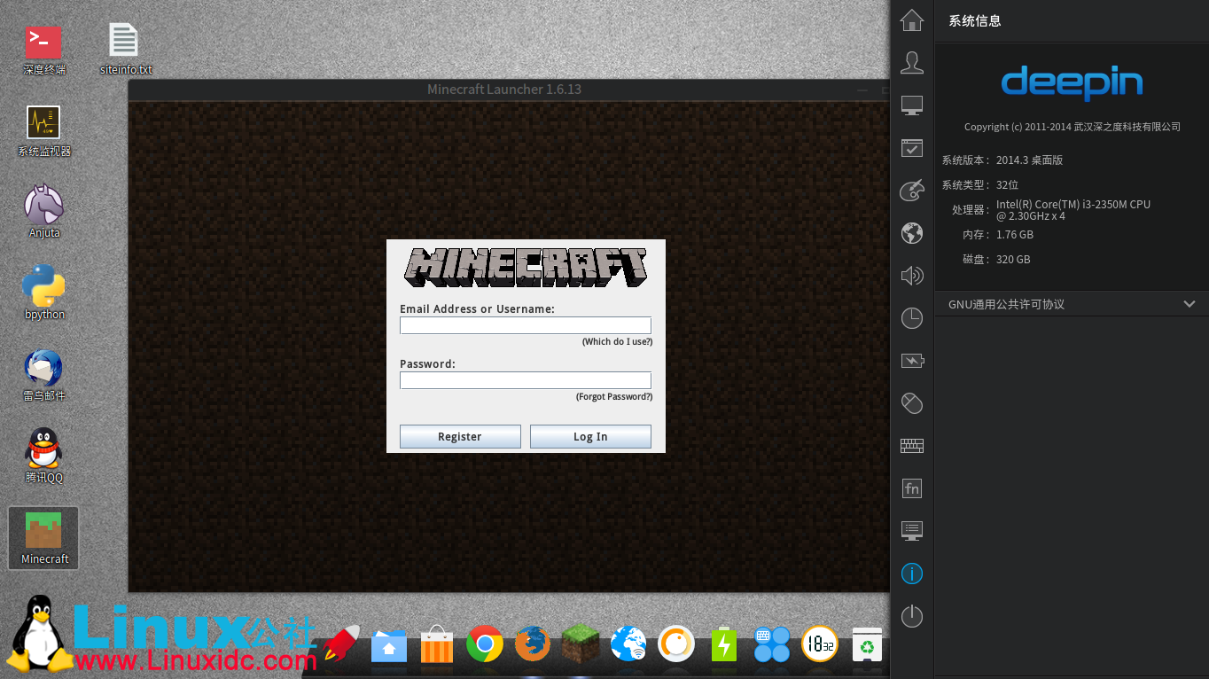This screenshot has width=1209, height=679.
Task: Open the Deepin Store bag in dock
Action: 436,644
